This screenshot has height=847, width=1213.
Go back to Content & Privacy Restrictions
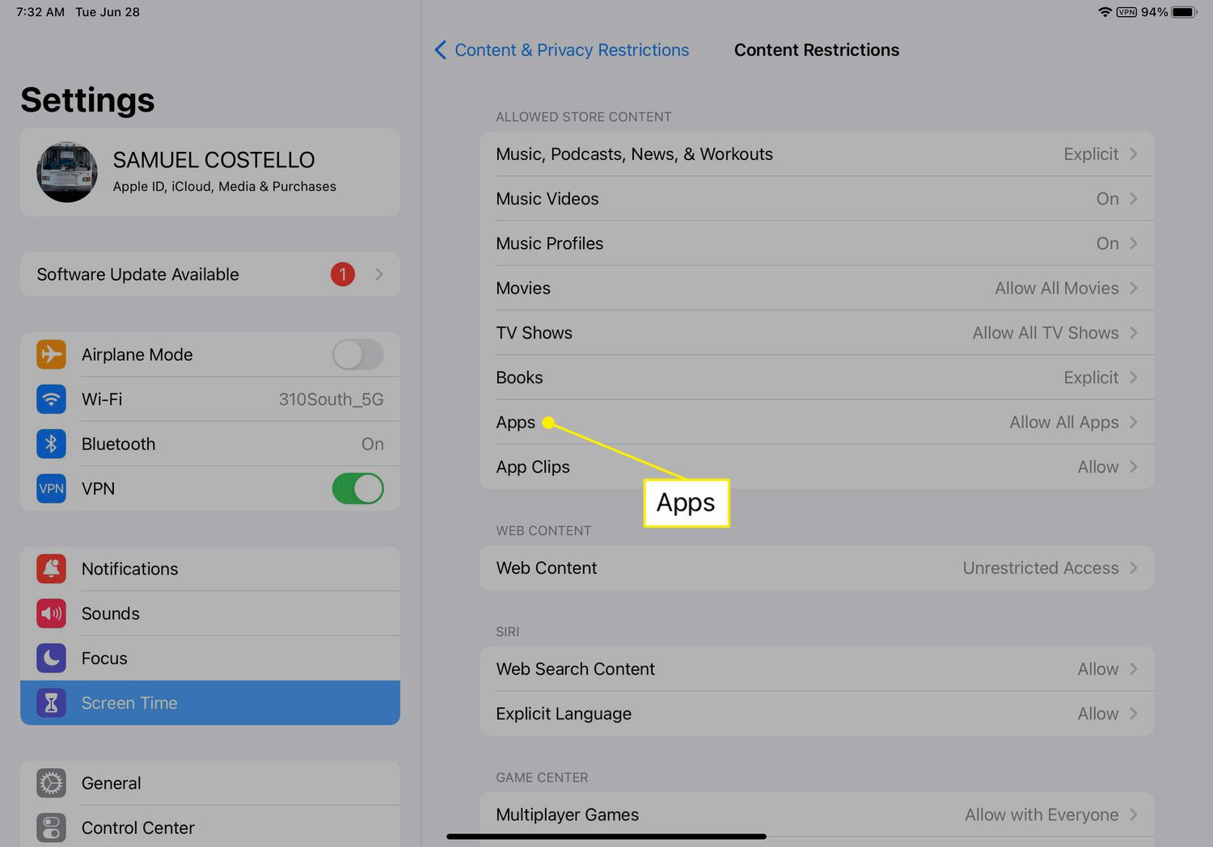[x=562, y=50]
